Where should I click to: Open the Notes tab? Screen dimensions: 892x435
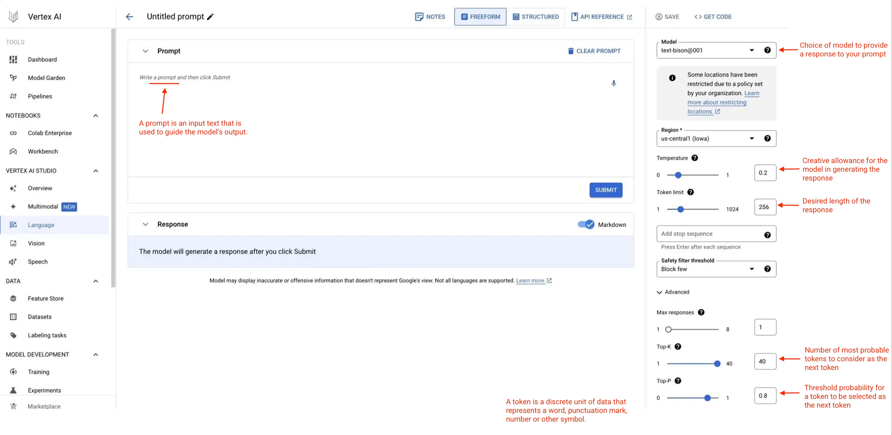pos(430,16)
